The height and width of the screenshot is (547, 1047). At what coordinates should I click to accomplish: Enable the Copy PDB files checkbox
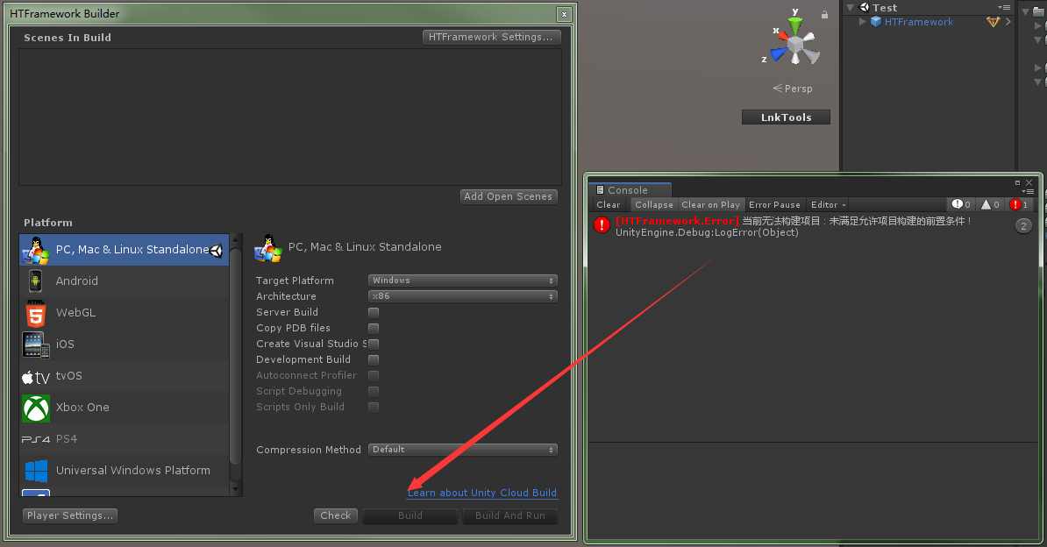point(374,328)
